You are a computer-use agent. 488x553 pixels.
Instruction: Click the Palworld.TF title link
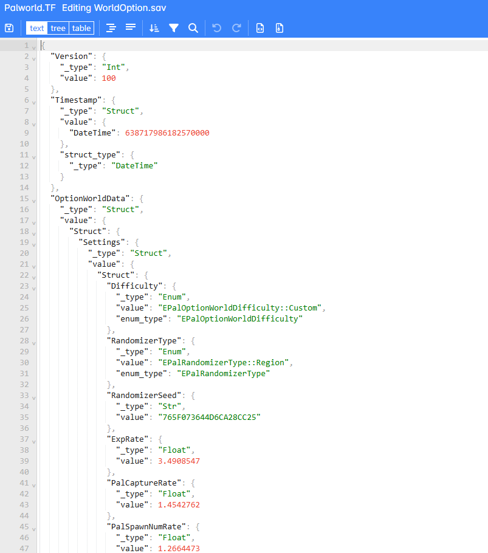(x=30, y=8)
